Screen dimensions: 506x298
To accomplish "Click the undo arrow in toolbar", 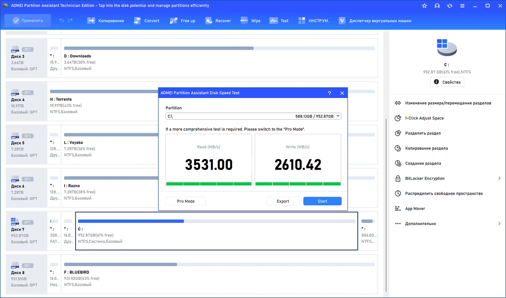I will click(62, 21).
